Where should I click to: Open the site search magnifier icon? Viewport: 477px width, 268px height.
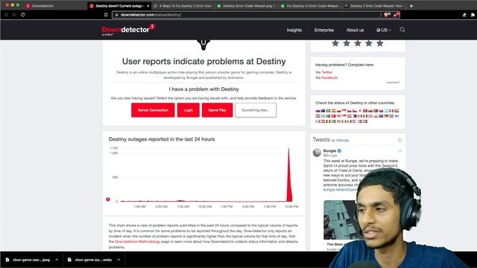[x=402, y=30]
